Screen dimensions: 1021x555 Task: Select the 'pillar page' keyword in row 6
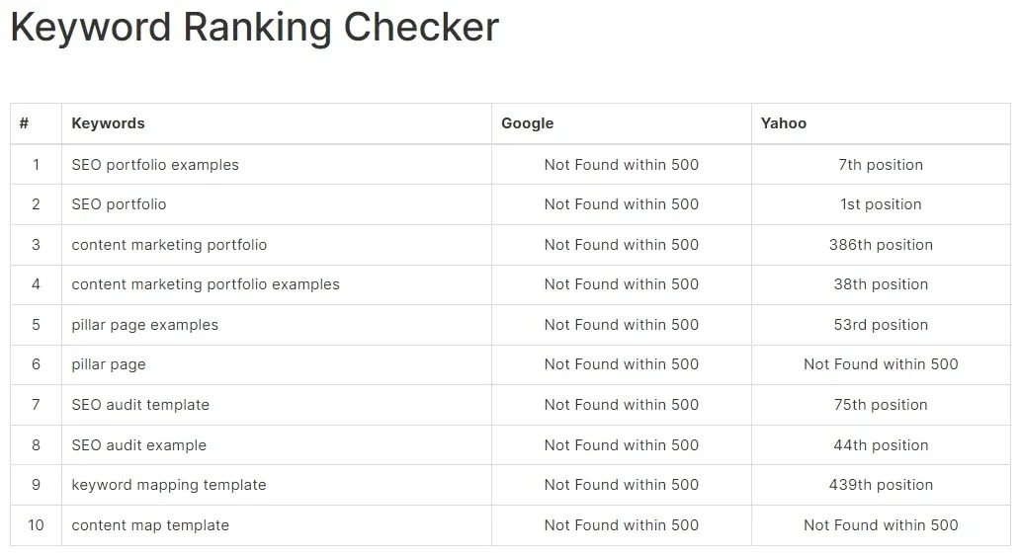(109, 364)
